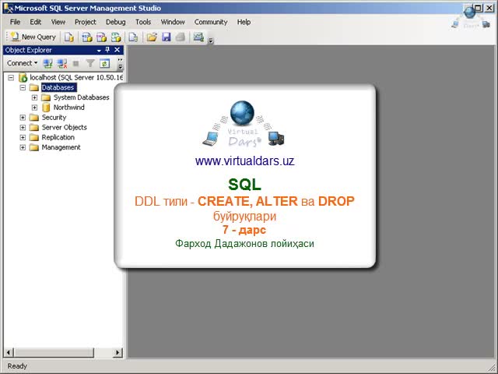Open the Connect dropdown in Object Explorer
This screenshot has height=374, width=498.
pos(23,63)
